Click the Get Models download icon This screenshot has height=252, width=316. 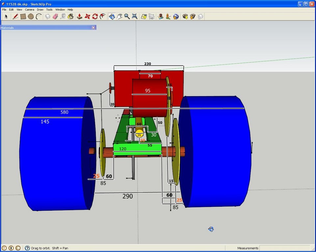[x=185, y=16]
